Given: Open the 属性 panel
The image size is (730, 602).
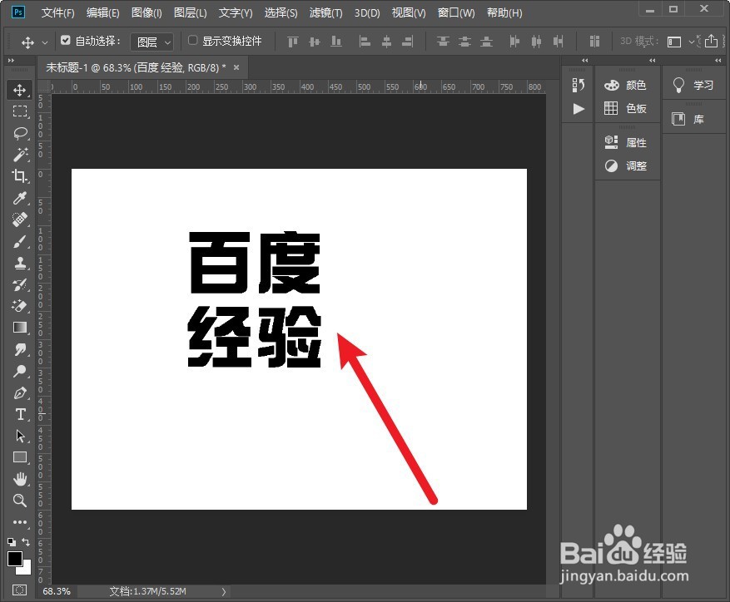Looking at the screenshot, I should click(x=625, y=142).
